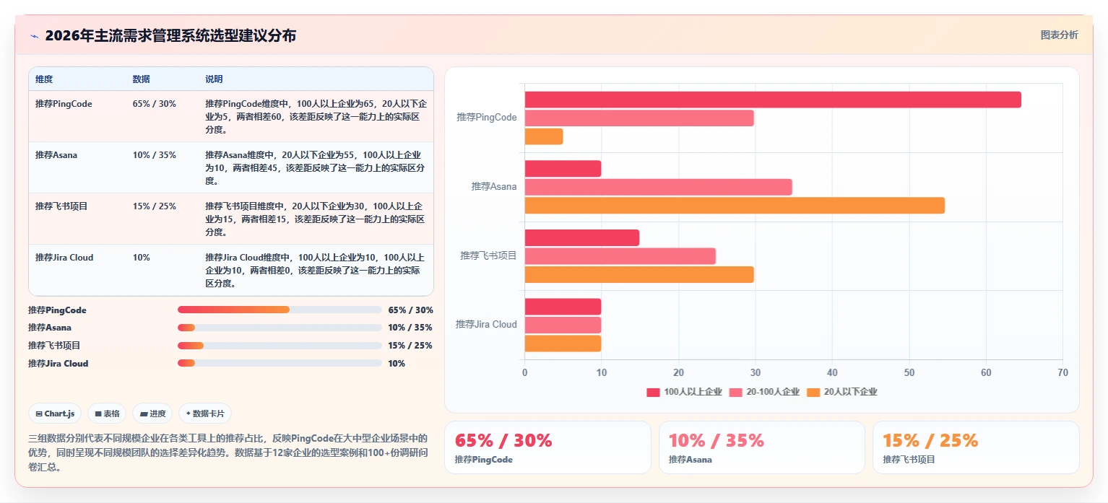Click the 70 tick on the x-axis

point(1062,372)
